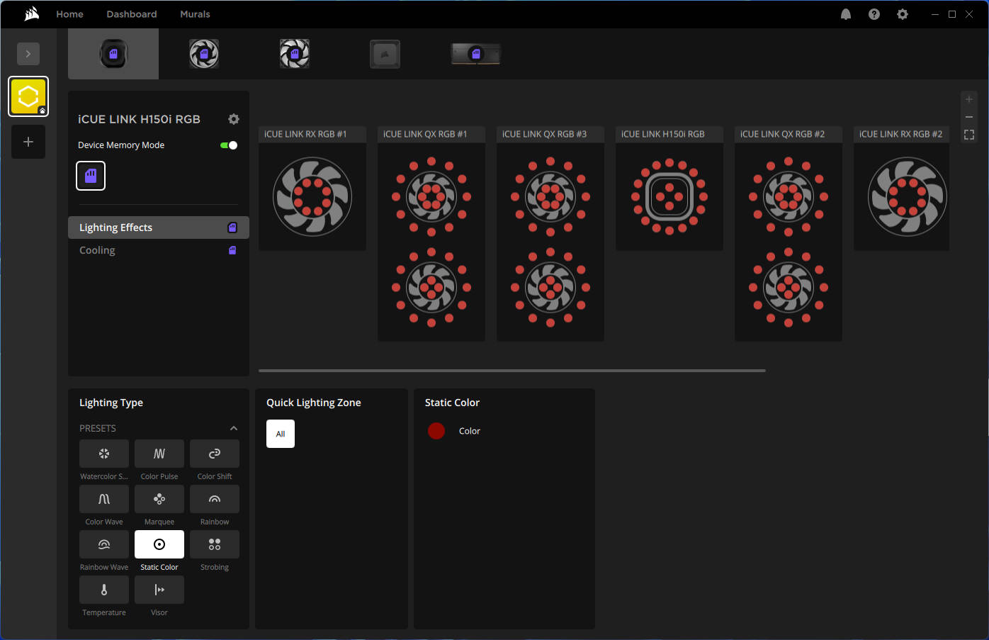Select the All quick lighting zone

281,434
